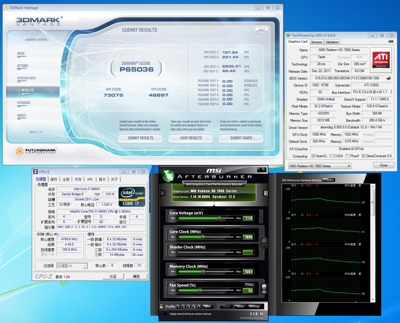
Task: Click the Afterburner Settings button
Action: coord(254,306)
